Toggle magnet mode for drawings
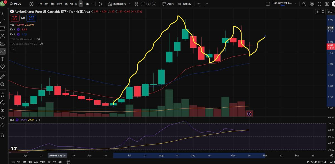The height and width of the screenshot is (164, 335). pyautogui.click(x=3, y=95)
